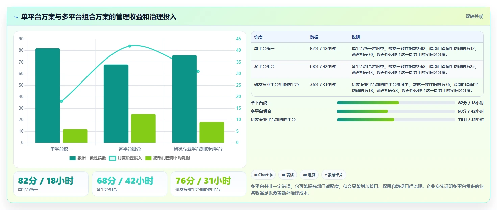
Task: Click x-axis label 多平台组合
Action: (130, 149)
